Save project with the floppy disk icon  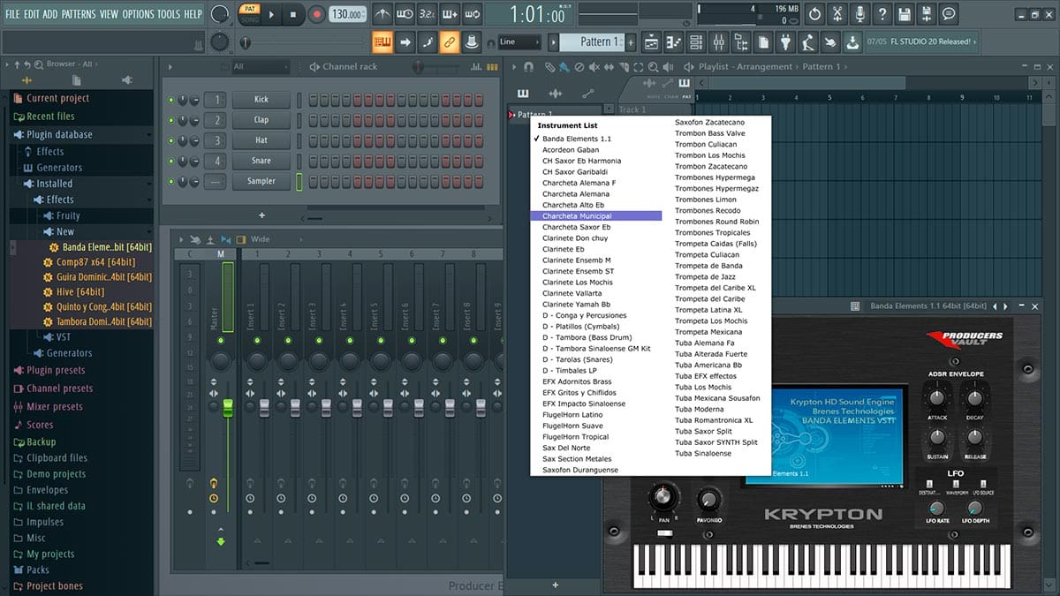[904, 14]
